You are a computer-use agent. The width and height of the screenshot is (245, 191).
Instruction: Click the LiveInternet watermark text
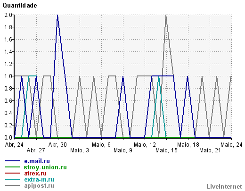tap(224, 187)
